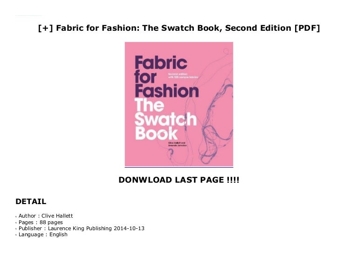Click the Publisher Laurence King Publishing line

coord(82,228)
